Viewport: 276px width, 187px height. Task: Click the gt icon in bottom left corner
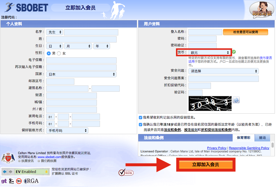pos(4,181)
